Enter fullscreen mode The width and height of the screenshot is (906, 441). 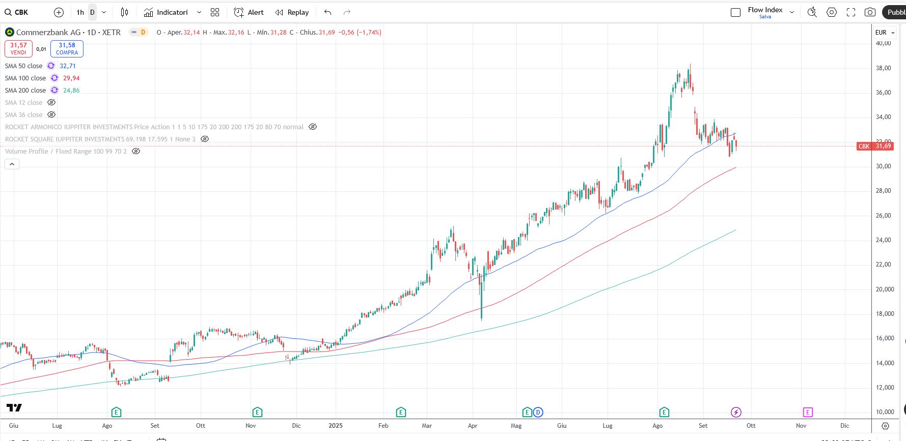coord(851,12)
